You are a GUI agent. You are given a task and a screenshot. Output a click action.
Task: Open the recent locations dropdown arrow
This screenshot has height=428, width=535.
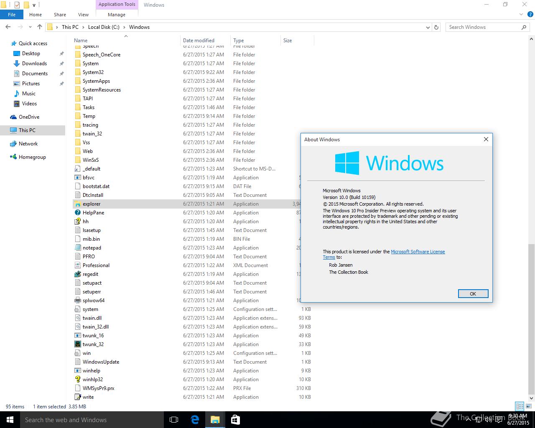click(x=30, y=27)
